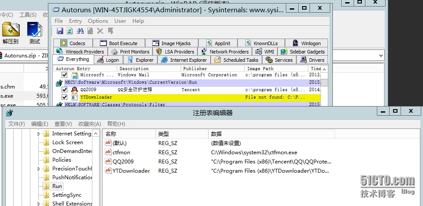This screenshot has width=423, height=206.
Task: Open the 帮助(H) menu in Registry Editor
Action: [x=116, y=124]
